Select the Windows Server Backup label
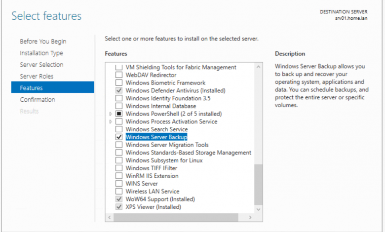 156,137
